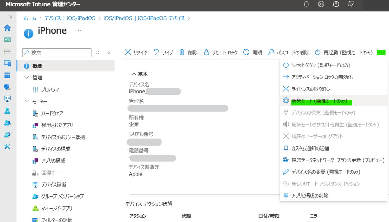Choose アクティベーション ロックの無効化 from menu
This screenshot has height=222, width=389.
pyautogui.click(x=334, y=77)
